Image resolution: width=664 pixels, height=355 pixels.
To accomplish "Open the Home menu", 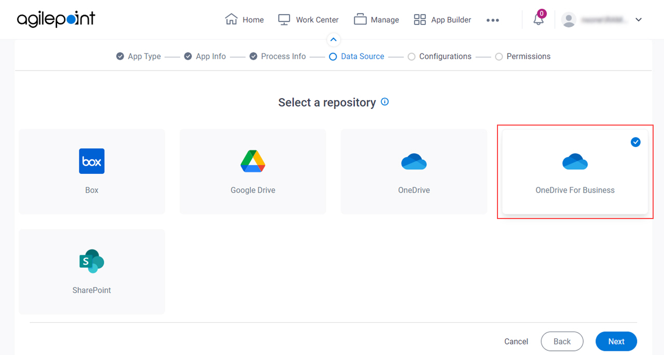I will point(244,20).
